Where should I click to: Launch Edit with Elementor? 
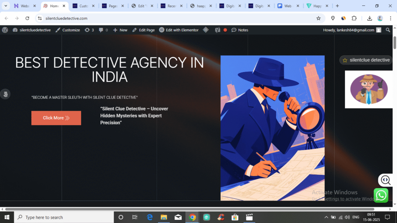[x=179, y=30]
